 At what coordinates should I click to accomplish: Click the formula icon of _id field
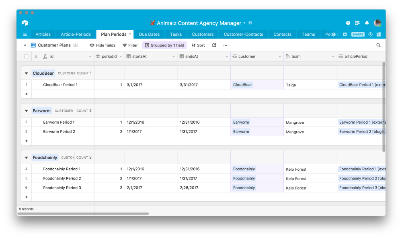(x=45, y=56)
